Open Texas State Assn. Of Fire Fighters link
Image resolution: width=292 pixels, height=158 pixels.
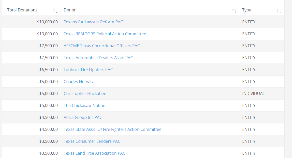pyautogui.click(x=112, y=129)
